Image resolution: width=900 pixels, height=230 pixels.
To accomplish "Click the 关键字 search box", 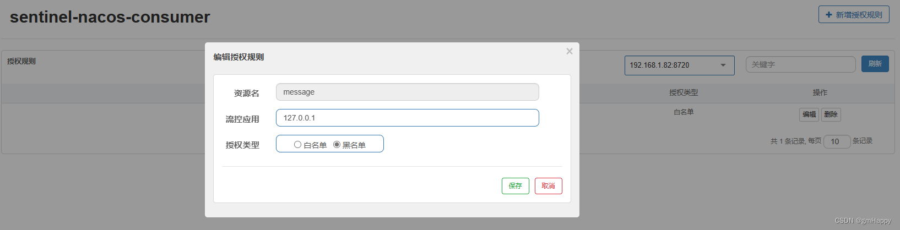I will tap(801, 64).
